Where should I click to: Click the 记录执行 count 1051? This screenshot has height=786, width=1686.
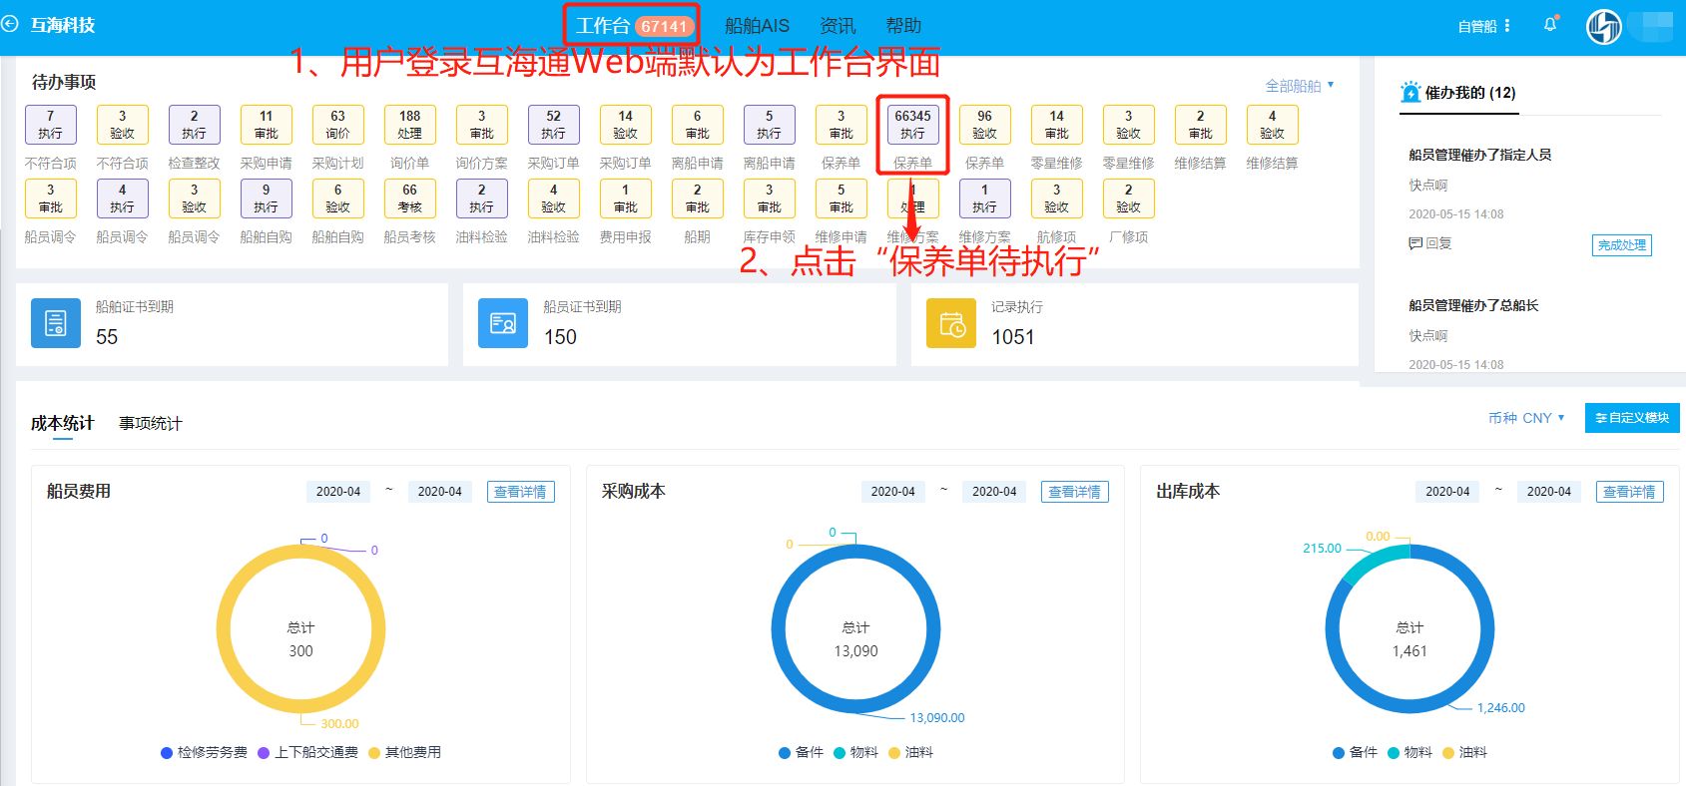point(1013,337)
